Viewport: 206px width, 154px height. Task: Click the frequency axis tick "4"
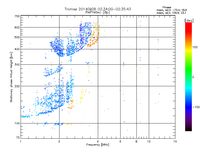(x=98, y=141)
